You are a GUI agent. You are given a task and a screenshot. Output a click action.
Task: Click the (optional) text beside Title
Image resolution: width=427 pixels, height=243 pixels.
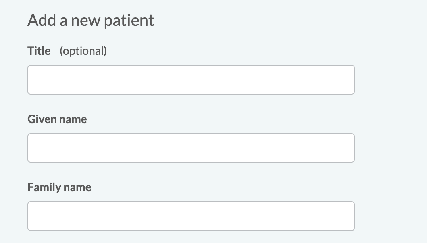(x=83, y=51)
